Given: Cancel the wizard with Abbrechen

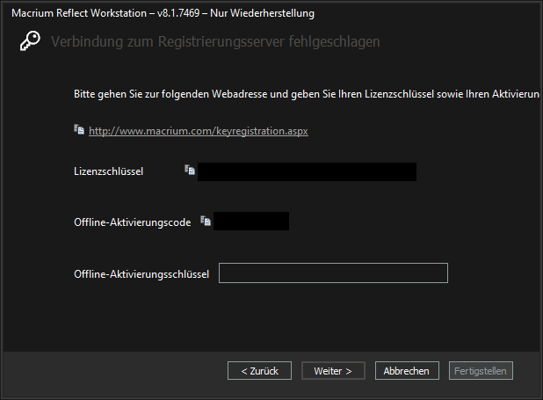Looking at the screenshot, I should click(x=407, y=371).
